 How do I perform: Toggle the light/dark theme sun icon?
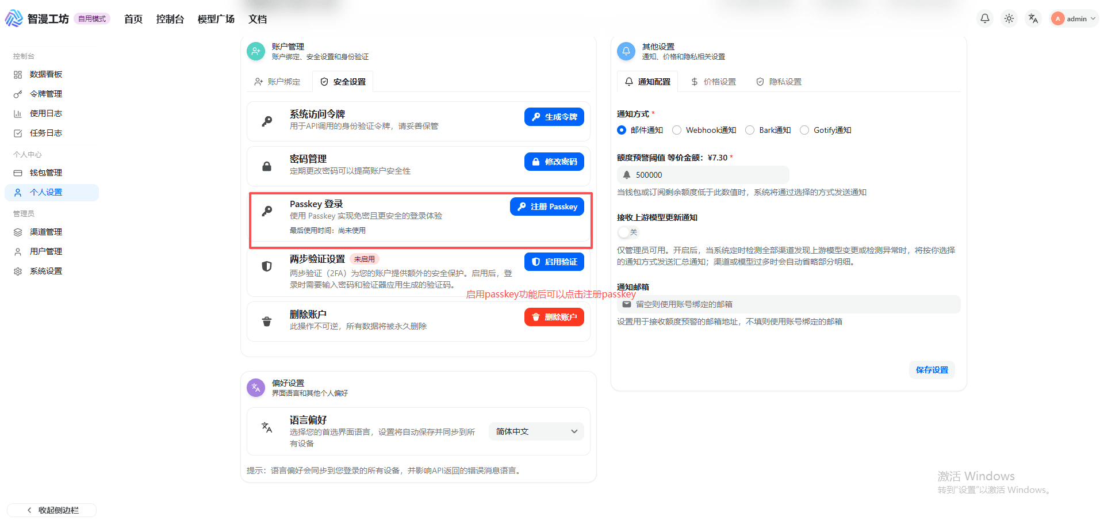point(1009,18)
